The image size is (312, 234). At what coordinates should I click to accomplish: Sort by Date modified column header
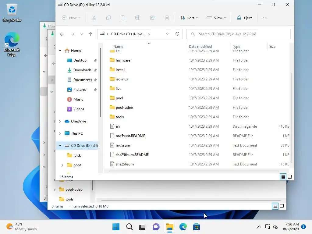click(x=200, y=47)
